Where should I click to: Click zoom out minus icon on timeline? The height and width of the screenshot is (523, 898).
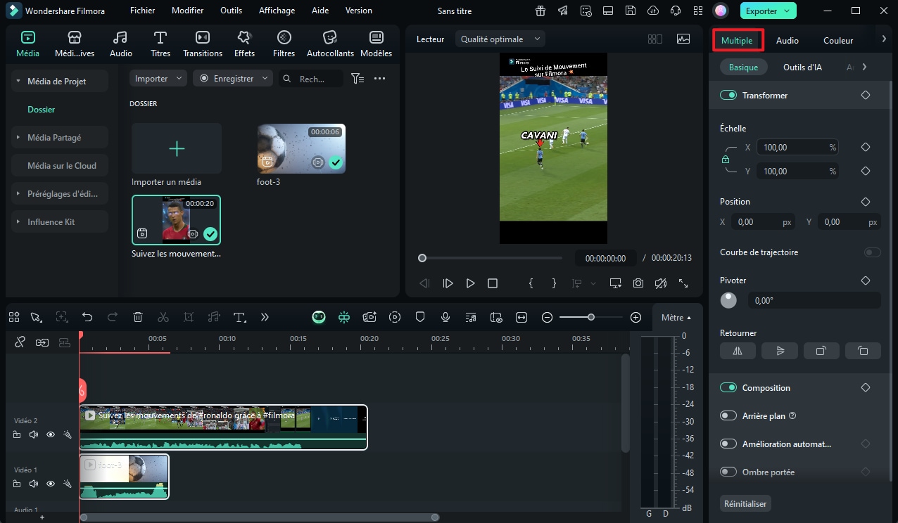[x=547, y=318]
